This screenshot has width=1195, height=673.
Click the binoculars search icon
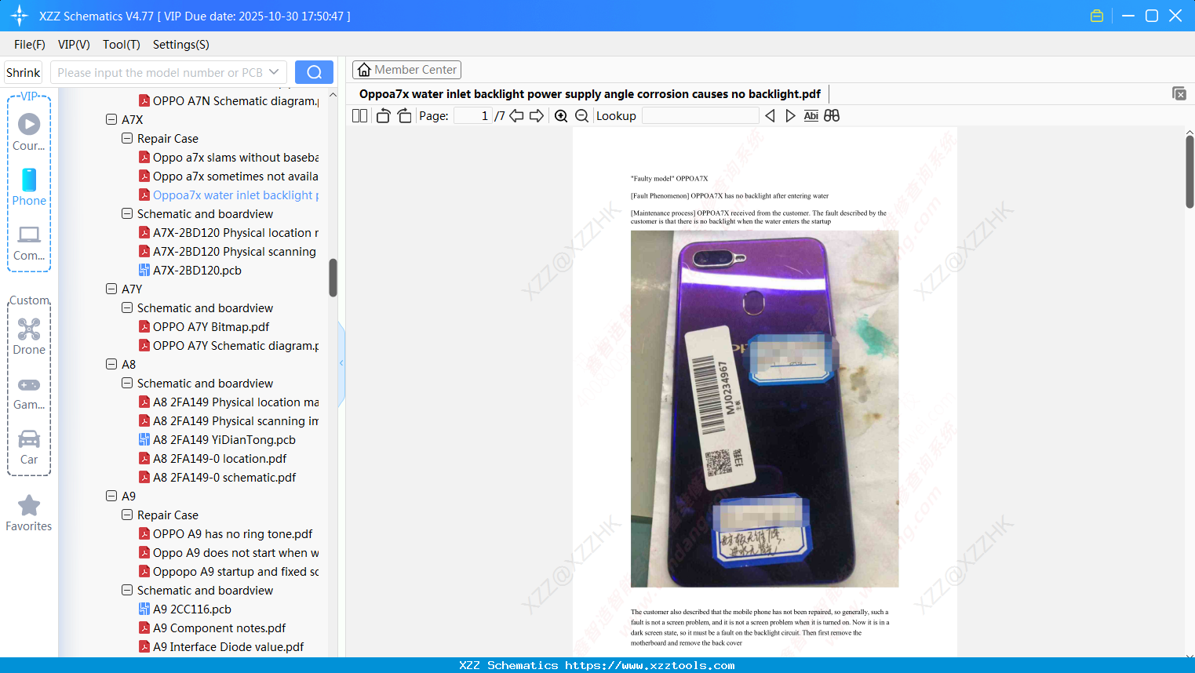832,115
